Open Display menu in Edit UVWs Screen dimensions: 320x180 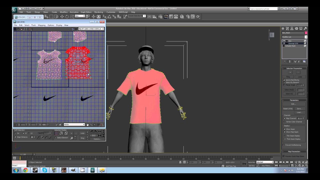click(x=59, y=25)
